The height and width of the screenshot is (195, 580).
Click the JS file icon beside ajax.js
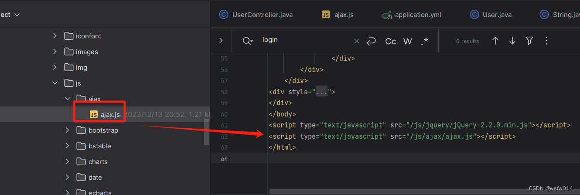point(93,114)
